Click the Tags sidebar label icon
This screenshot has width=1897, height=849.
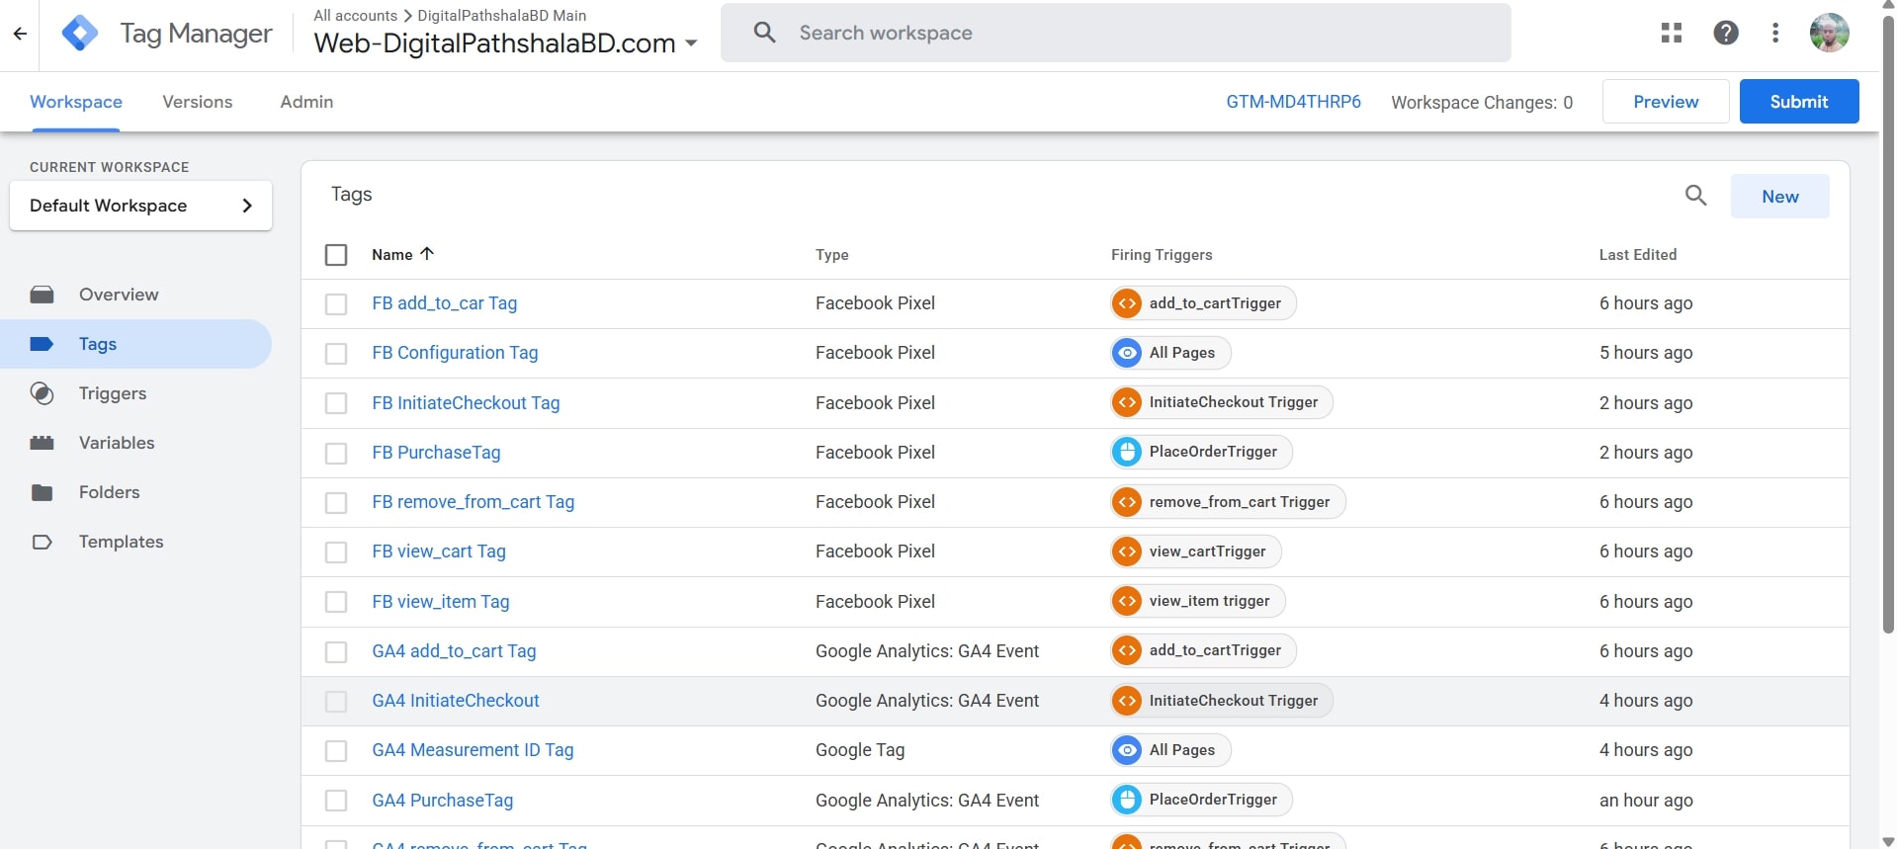[42, 344]
